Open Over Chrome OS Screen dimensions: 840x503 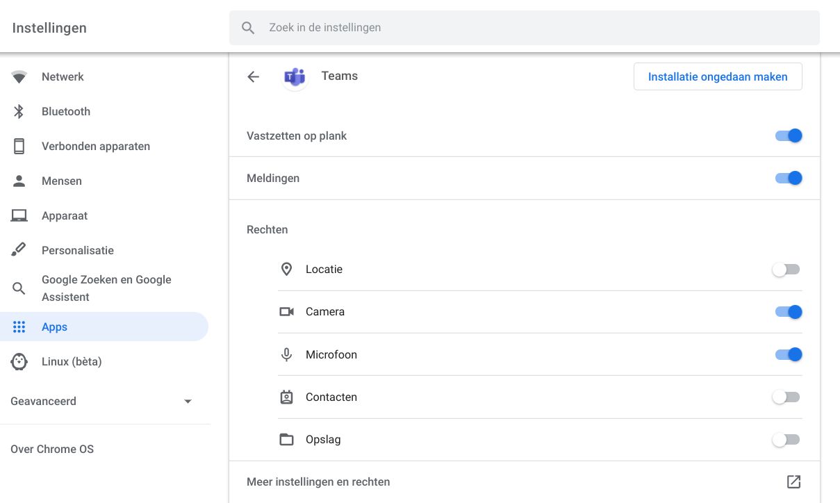tap(51, 449)
